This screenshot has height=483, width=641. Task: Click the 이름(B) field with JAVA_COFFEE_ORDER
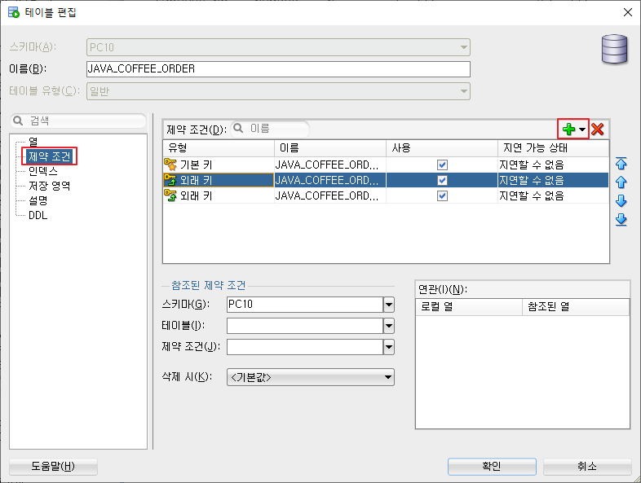[x=278, y=69]
